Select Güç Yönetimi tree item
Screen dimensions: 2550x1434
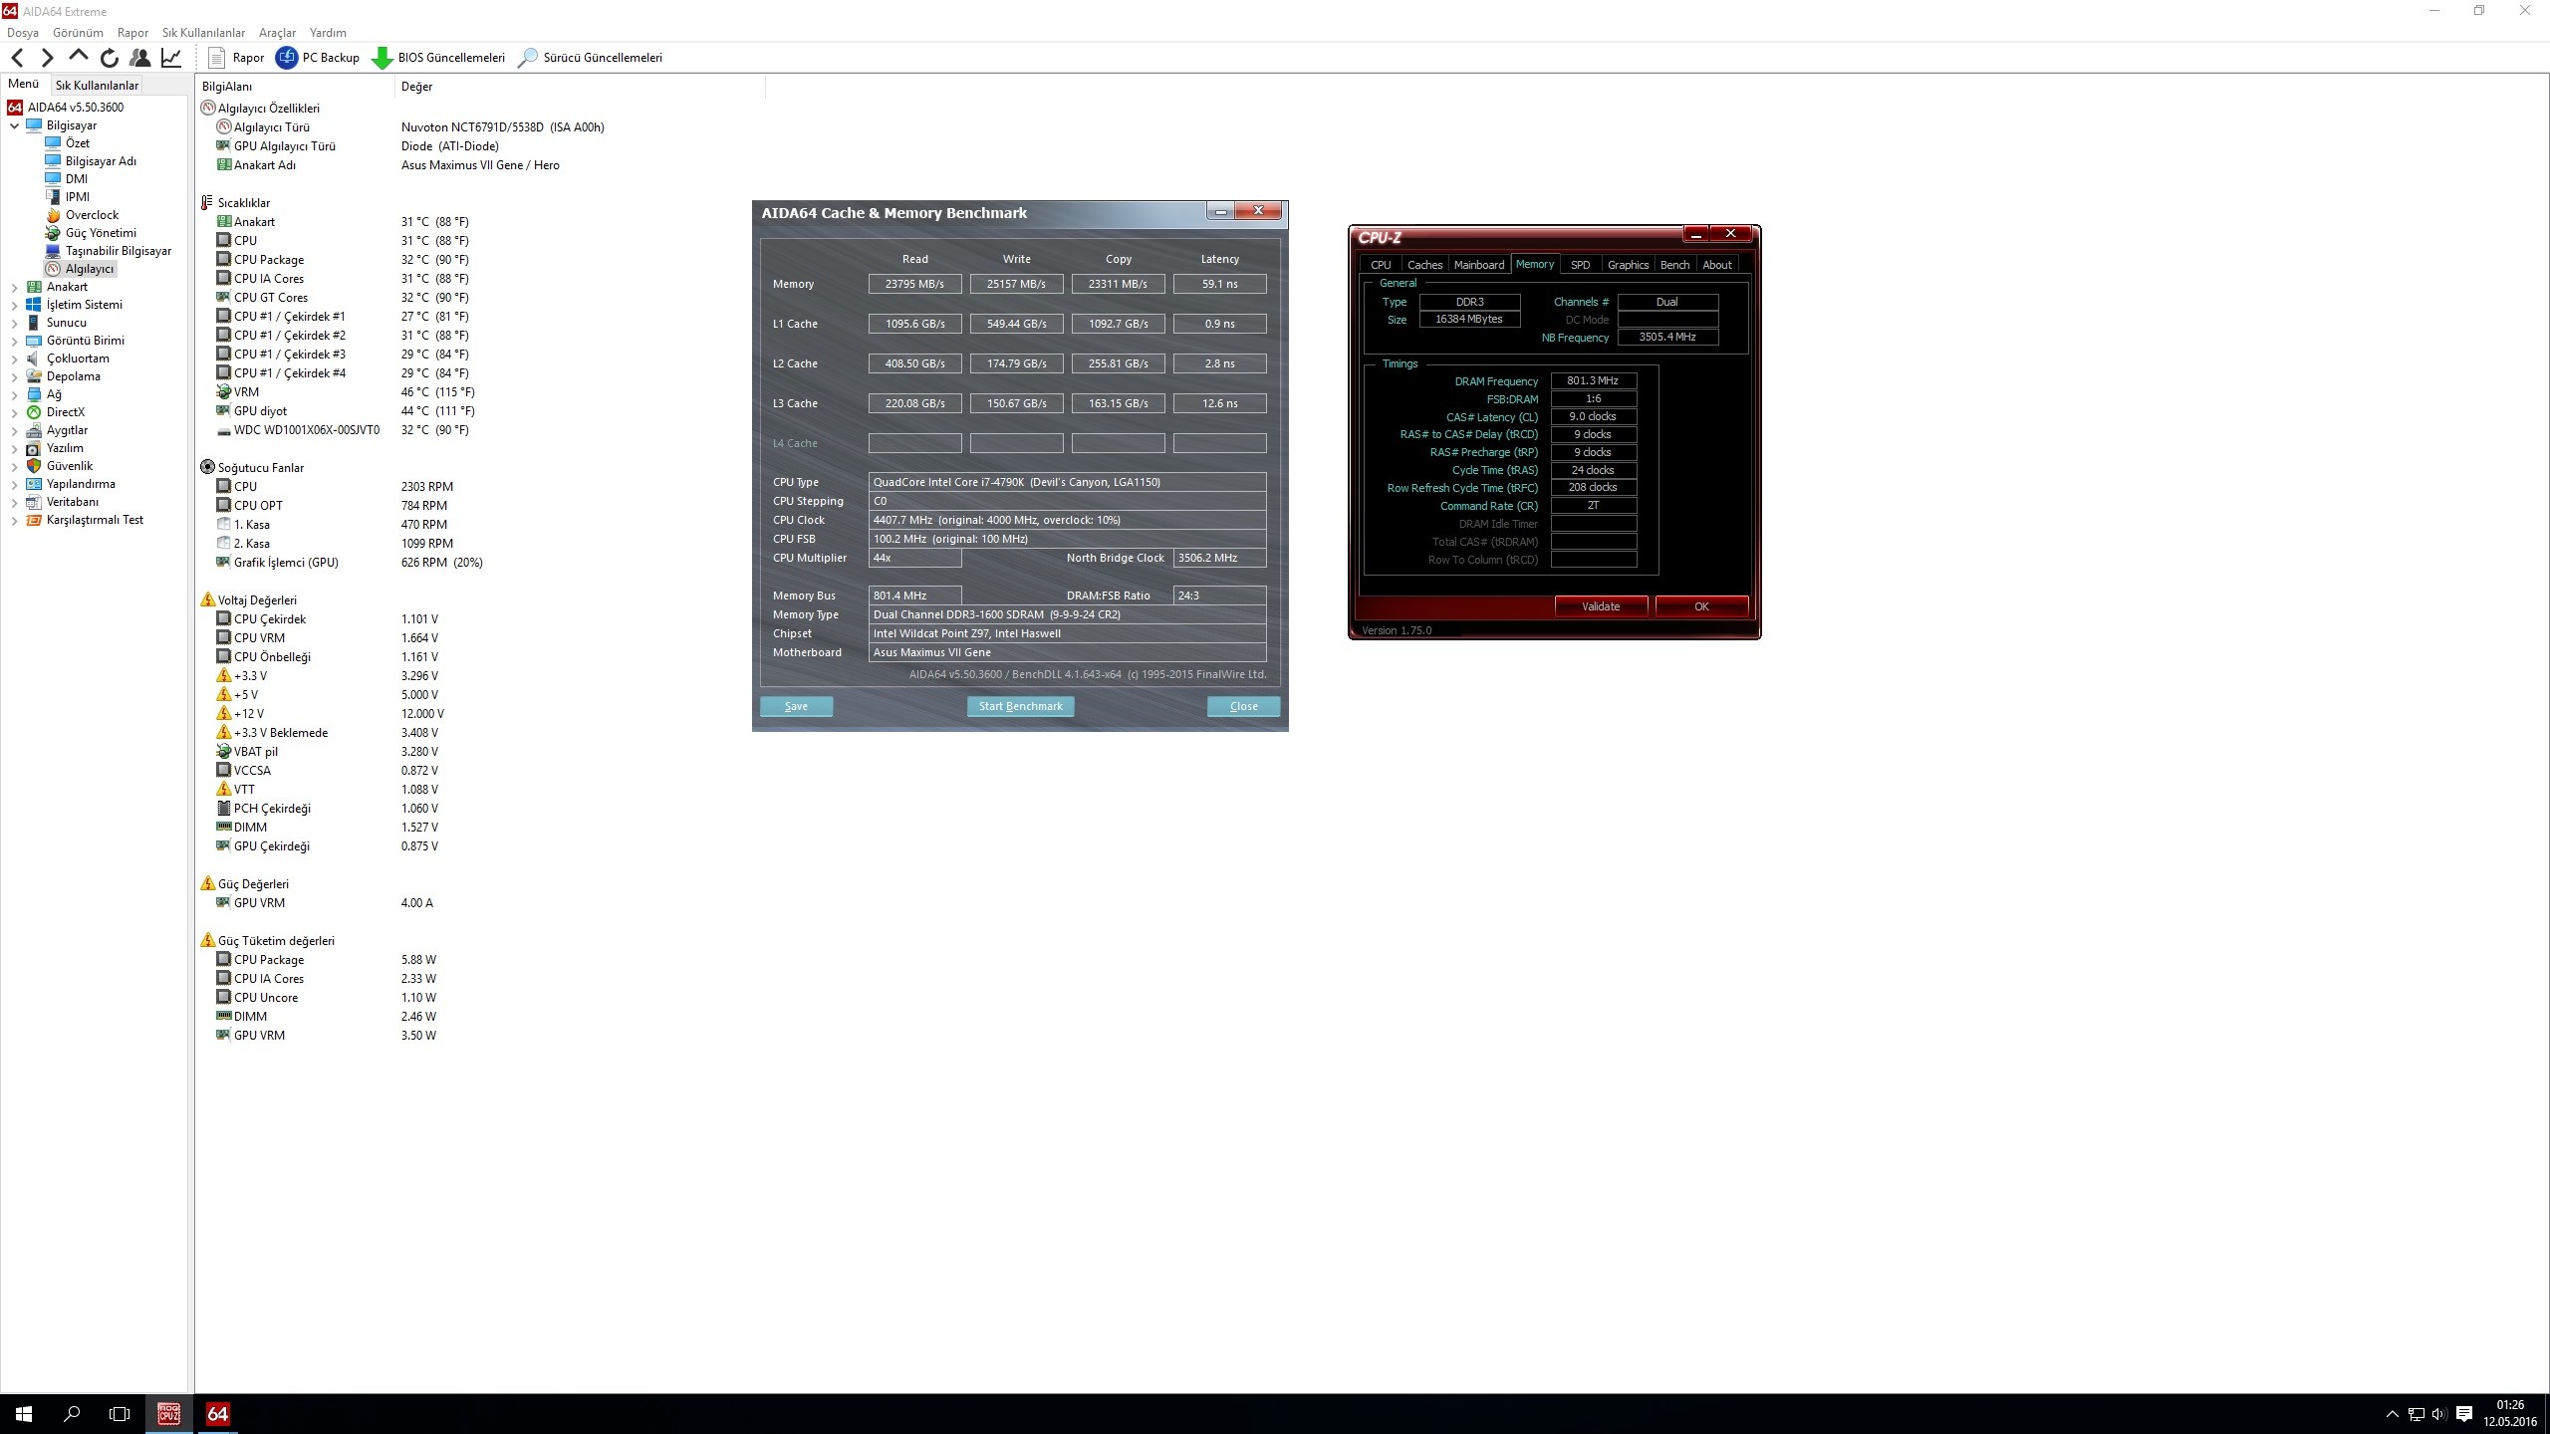[x=101, y=233]
